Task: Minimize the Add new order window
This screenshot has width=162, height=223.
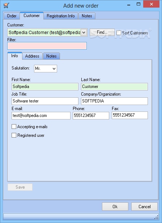Action: pos(129,5)
